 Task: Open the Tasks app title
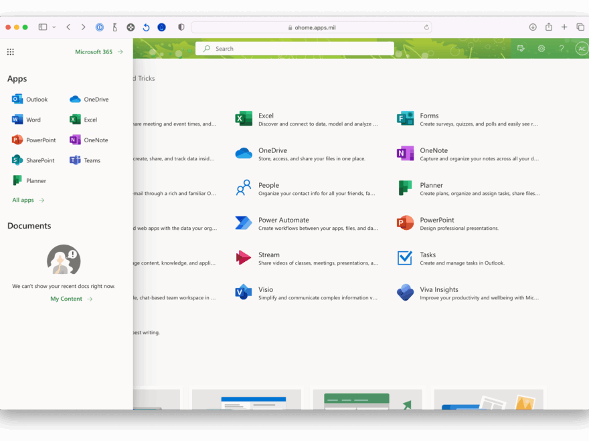click(x=428, y=255)
